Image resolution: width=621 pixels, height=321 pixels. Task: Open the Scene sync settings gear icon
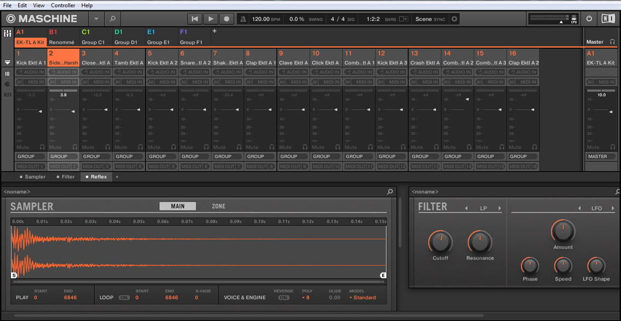453,18
